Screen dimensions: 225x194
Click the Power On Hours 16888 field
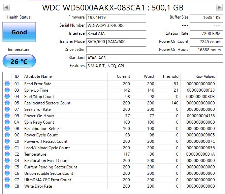206,50
